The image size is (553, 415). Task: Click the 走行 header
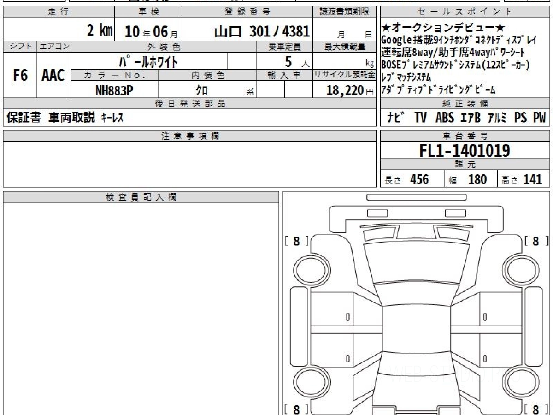tap(58, 12)
